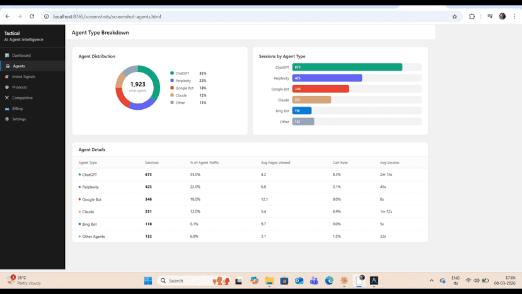This screenshot has height=294, width=522.
Task: Click the Other sessions bar showing 132
Action: click(303, 121)
